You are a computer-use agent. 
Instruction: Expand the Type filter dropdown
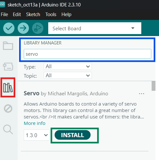click(68, 66)
